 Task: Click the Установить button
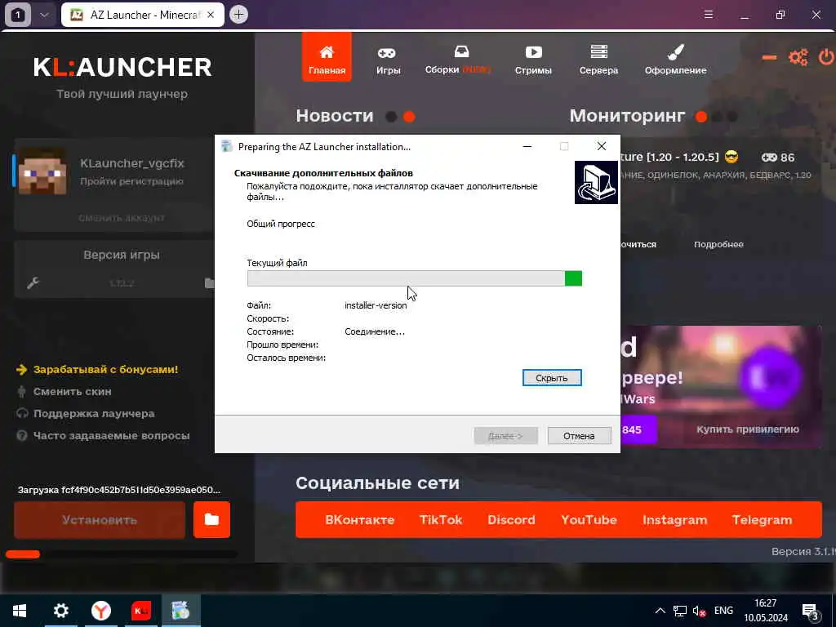coord(99,520)
